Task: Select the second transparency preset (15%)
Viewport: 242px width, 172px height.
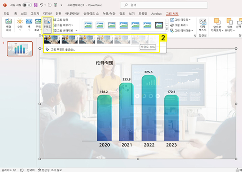Action: pos(69,39)
